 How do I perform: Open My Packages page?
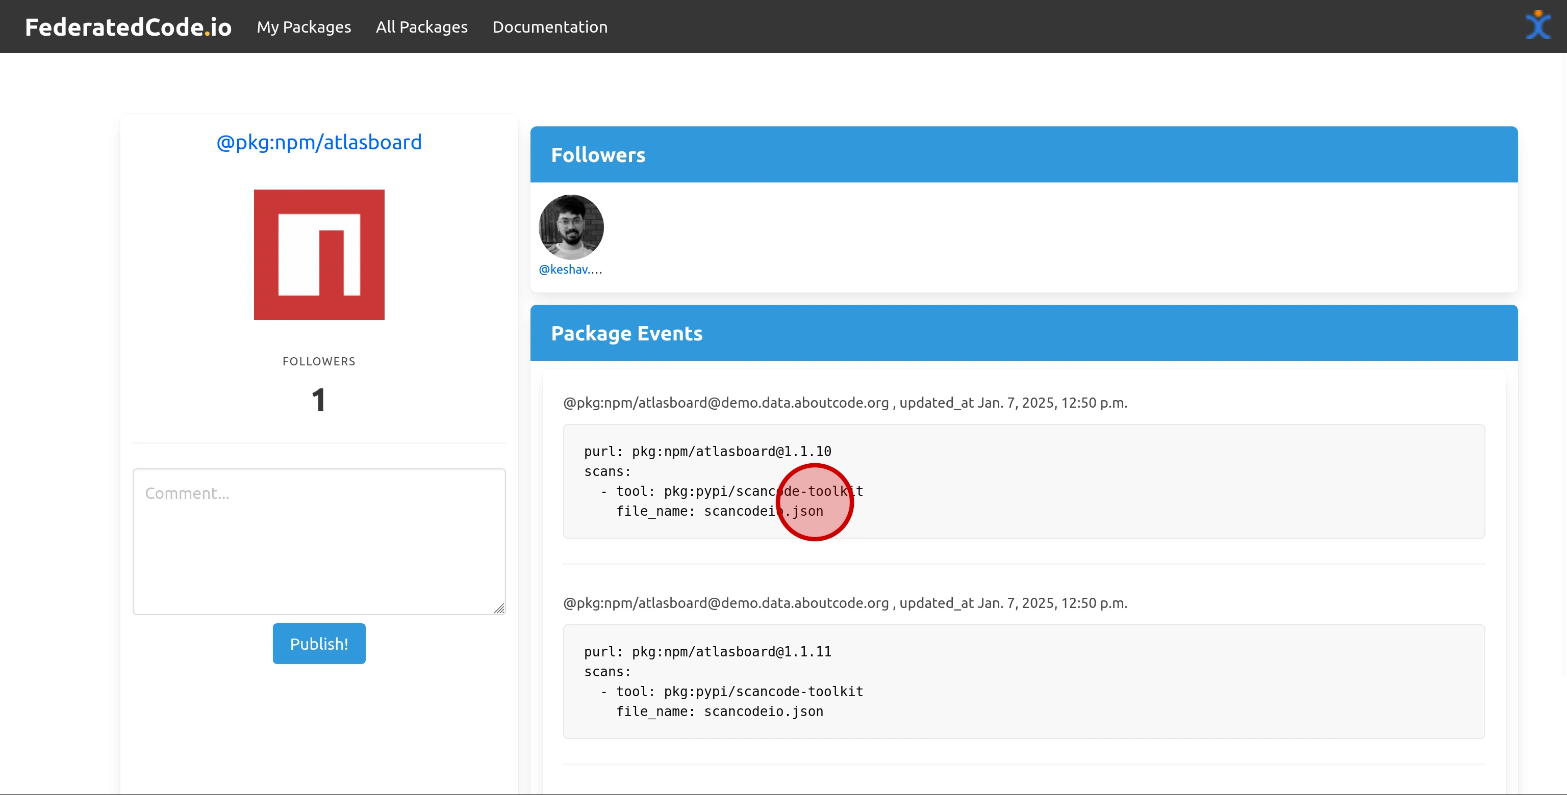click(x=304, y=26)
